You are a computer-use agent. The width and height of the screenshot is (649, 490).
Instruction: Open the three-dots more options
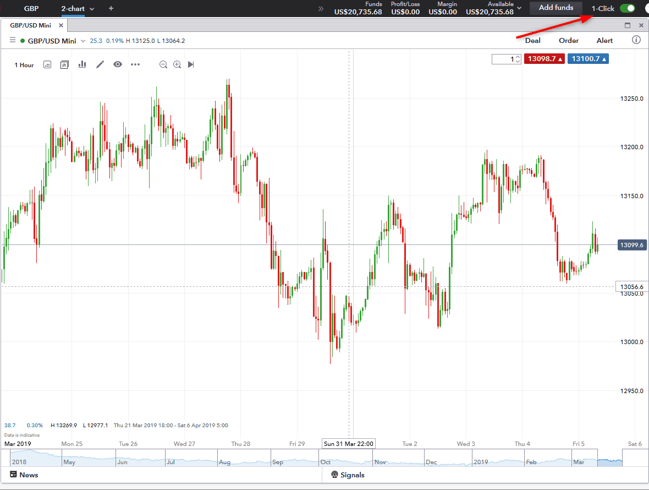(135, 64)
